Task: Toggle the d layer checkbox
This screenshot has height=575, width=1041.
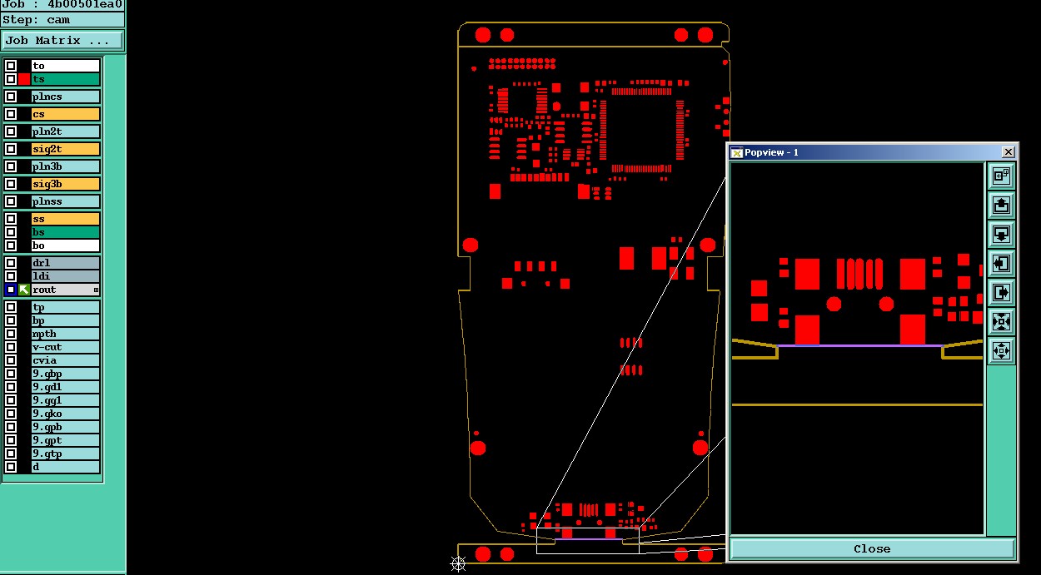Action: [x=11, y=467]
